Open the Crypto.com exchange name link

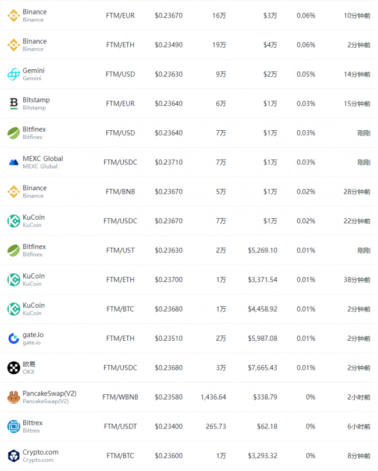point(41,452)
